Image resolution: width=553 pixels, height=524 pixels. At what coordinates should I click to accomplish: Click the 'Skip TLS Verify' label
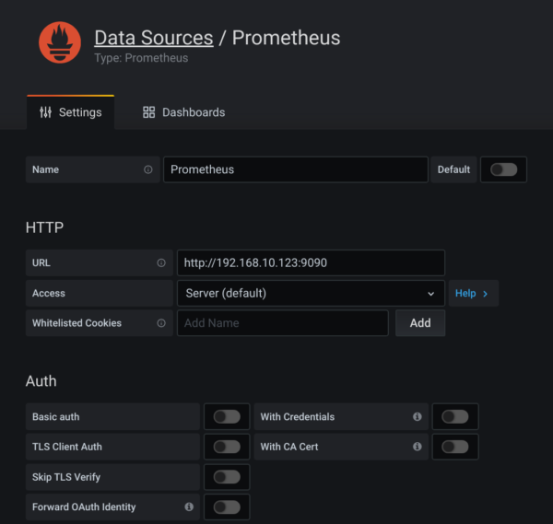(66, 477)
